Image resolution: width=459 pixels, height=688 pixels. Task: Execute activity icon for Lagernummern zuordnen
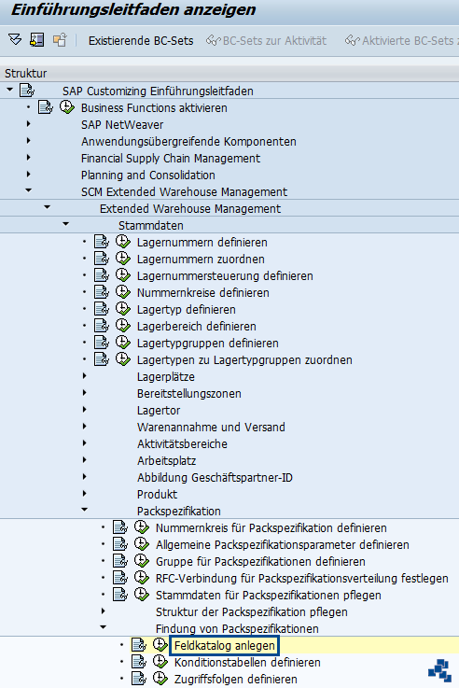pyautogui.click(x=123, y=259)
